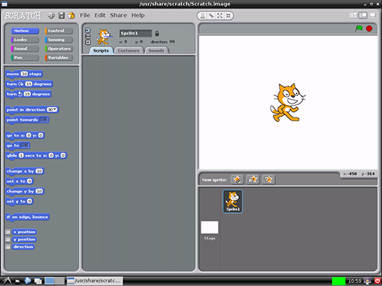Screen dimensions: 382x286
Task: Select the grow sprite tool
Action: (220, 16)
